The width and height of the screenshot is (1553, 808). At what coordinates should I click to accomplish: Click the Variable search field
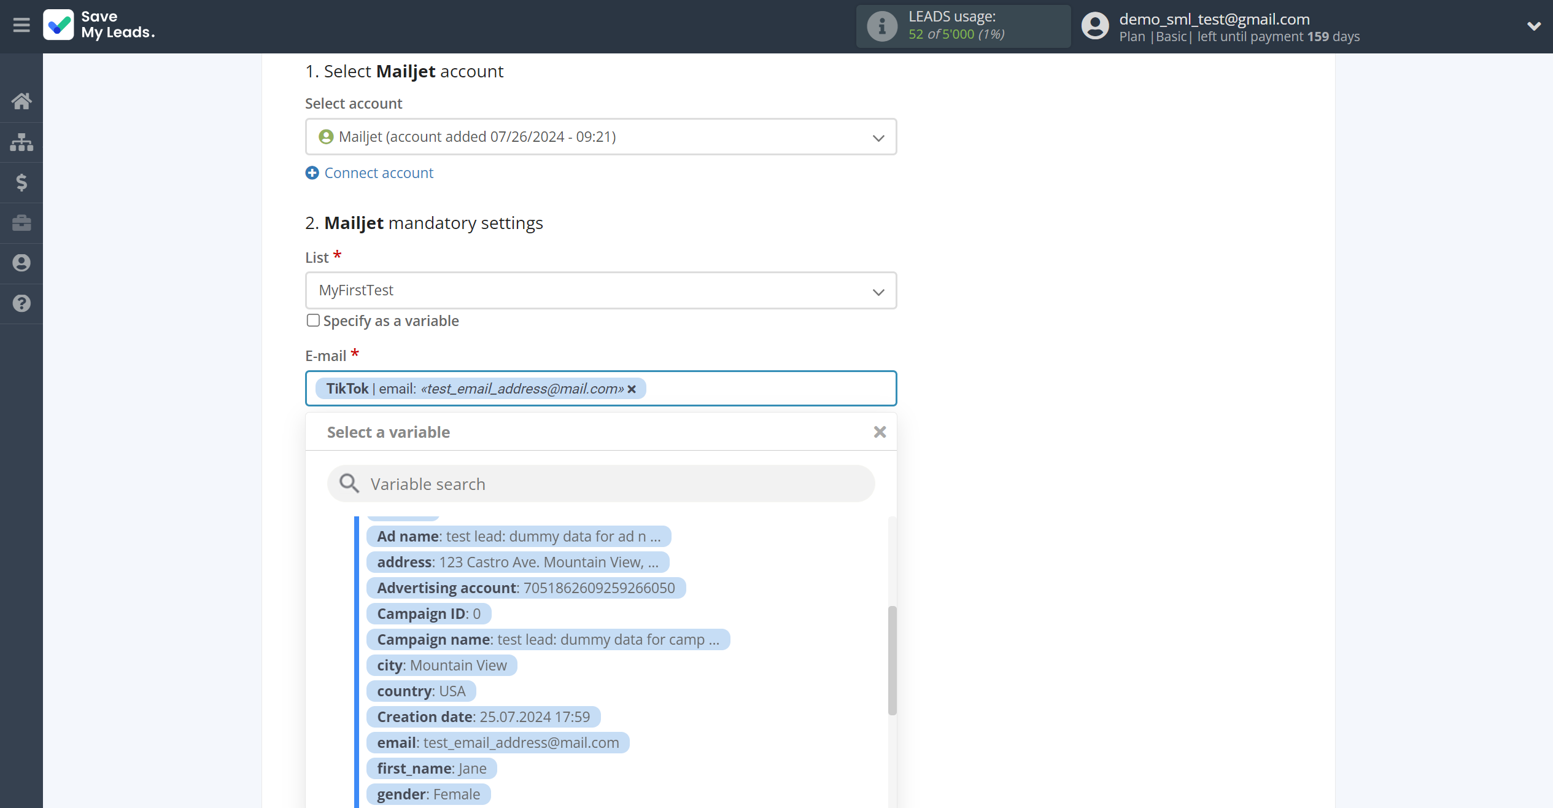click(x=601, y=484)
